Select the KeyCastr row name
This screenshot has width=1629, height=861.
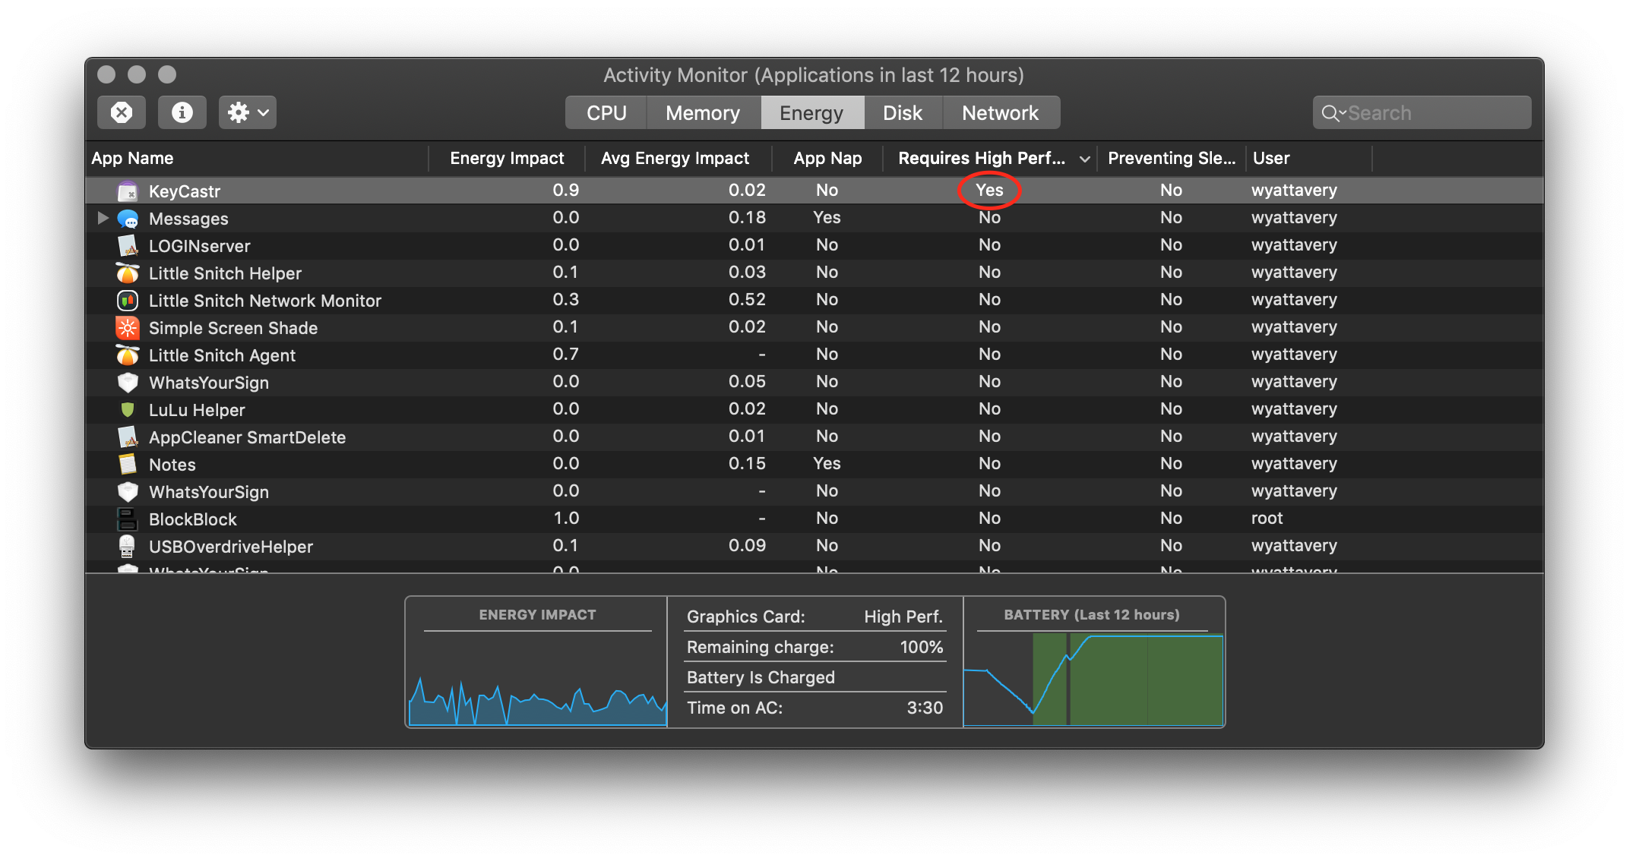185,191
